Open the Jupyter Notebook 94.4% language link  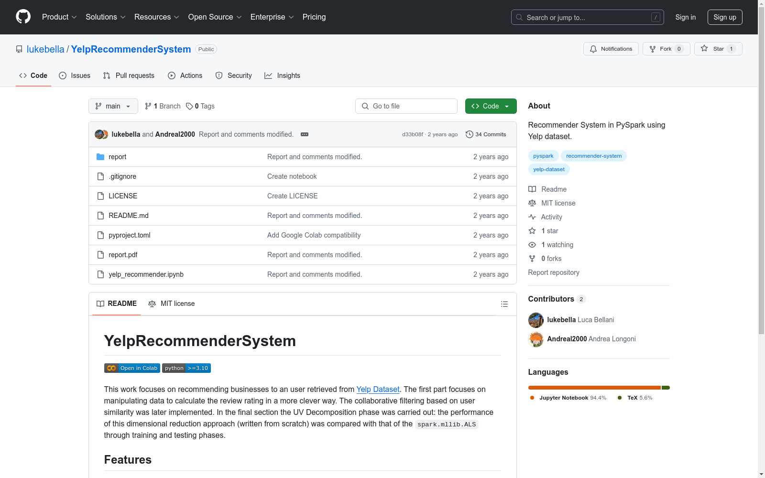click(x=568, y=398)
